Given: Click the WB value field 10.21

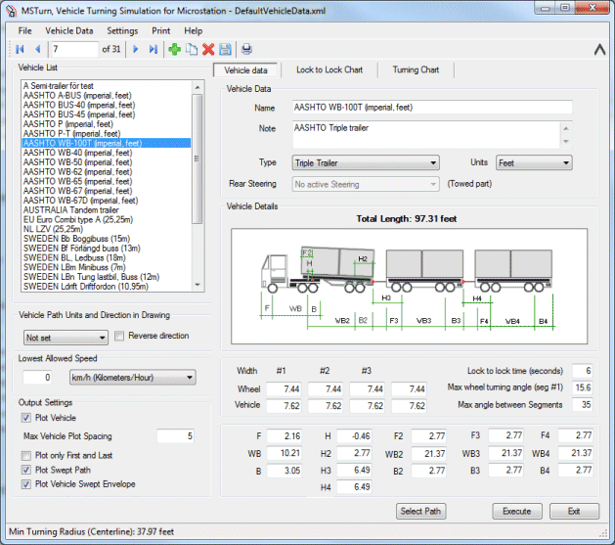Looking at the screenshot, I should coord(285,453).
